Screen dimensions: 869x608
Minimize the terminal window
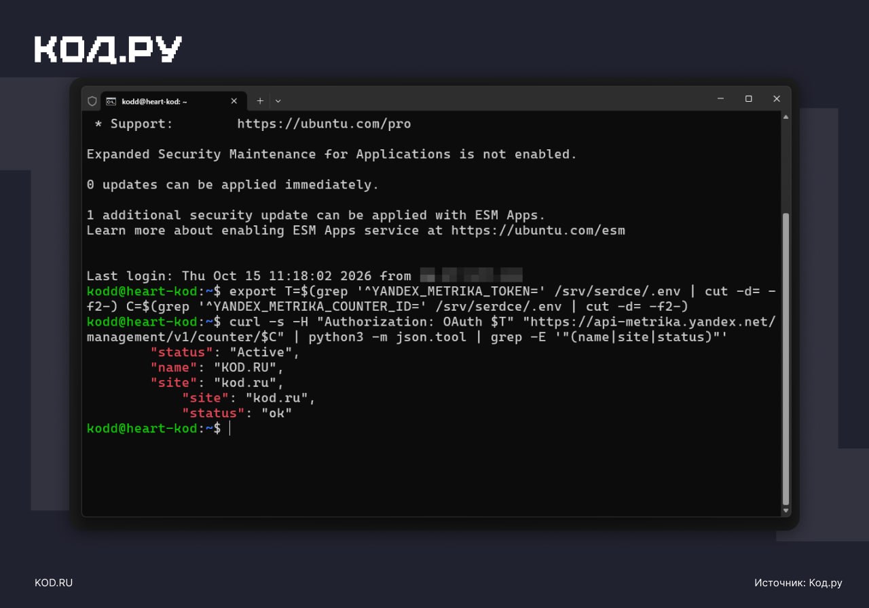click(x=720, y=99)
